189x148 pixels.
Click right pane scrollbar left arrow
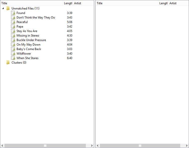[x=98, y=145]
